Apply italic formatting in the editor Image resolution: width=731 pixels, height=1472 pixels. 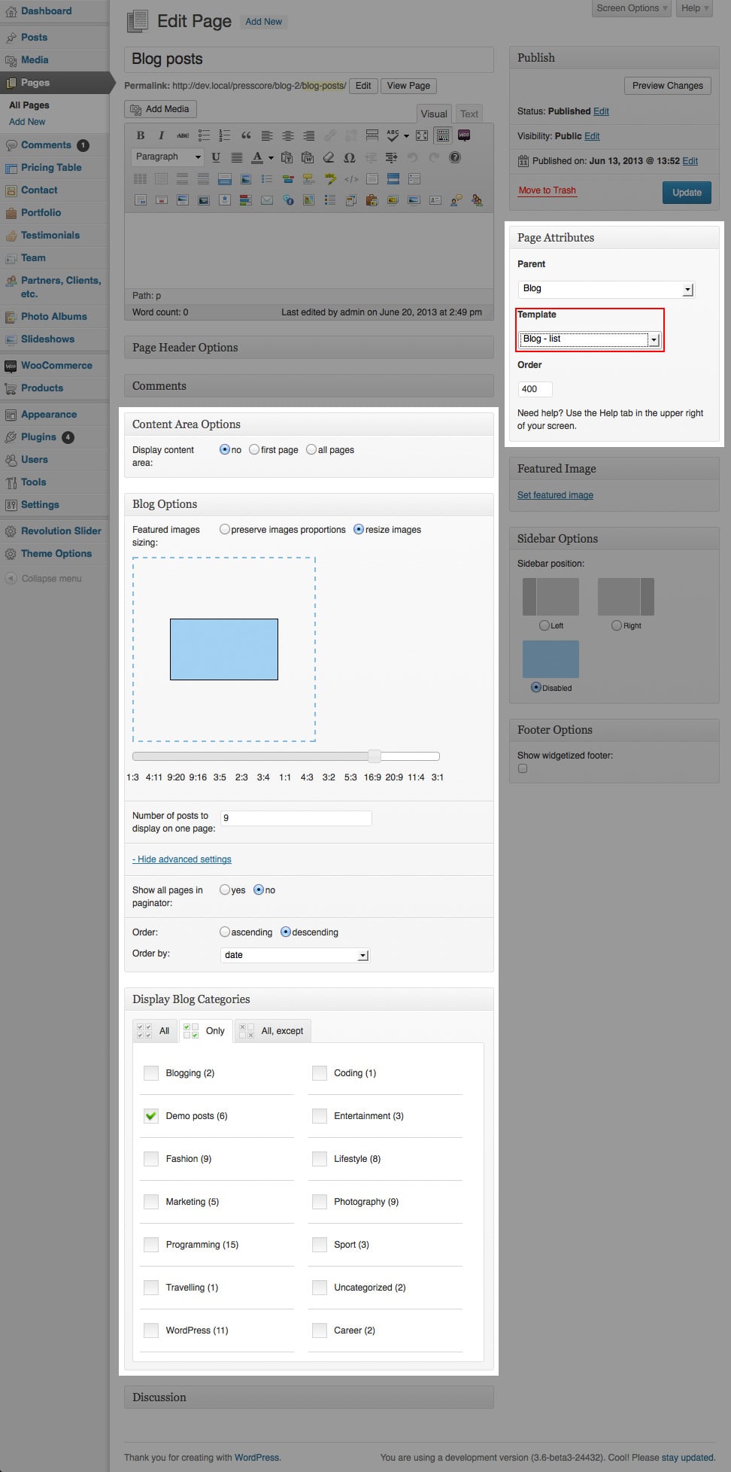pos(161,135)
